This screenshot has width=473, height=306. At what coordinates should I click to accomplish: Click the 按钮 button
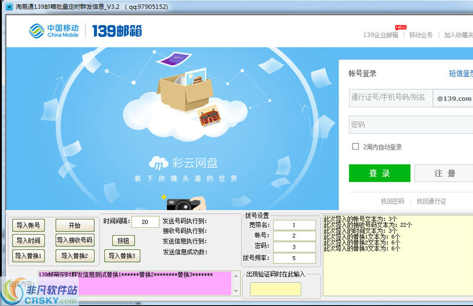tap(124, 240)
